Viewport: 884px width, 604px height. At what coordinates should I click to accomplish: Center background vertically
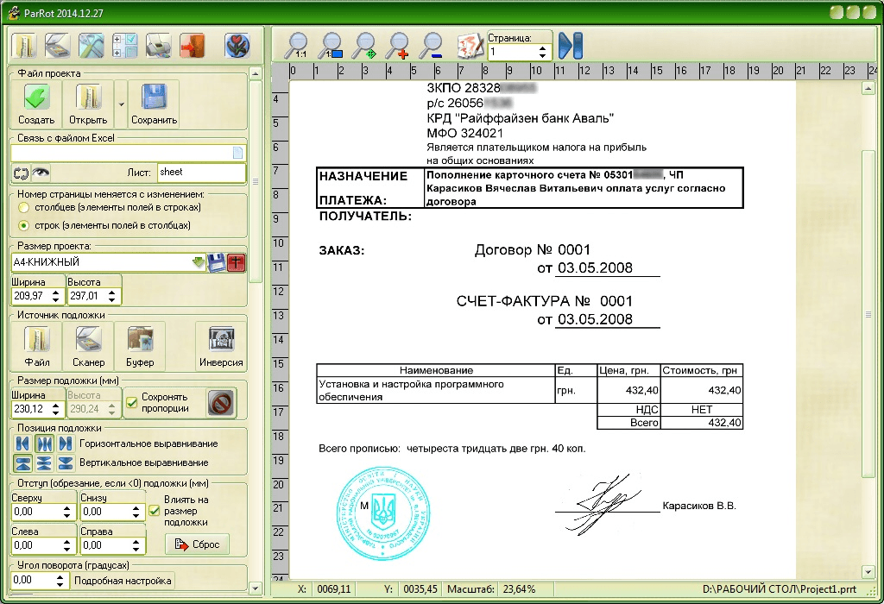click(44, 463)
